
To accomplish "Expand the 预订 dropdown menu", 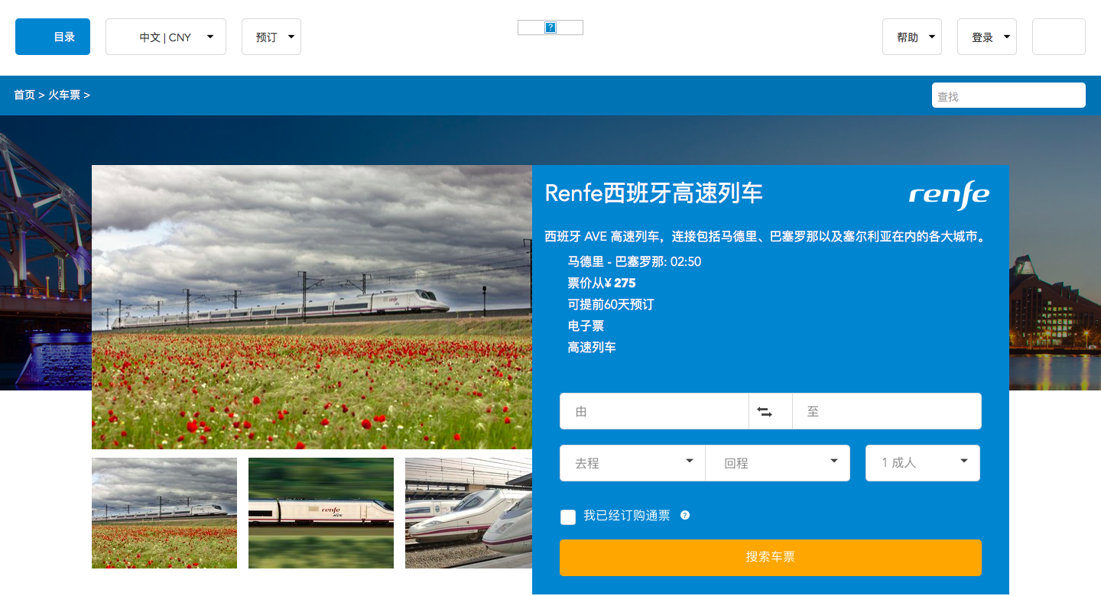I will tap(271, 37).
